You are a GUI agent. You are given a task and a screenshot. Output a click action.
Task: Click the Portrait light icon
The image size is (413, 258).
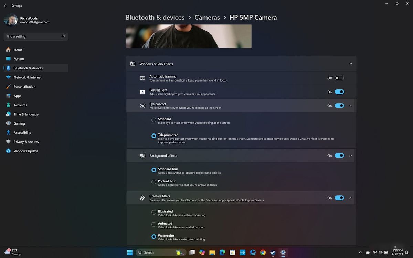[x=142, y=92]
